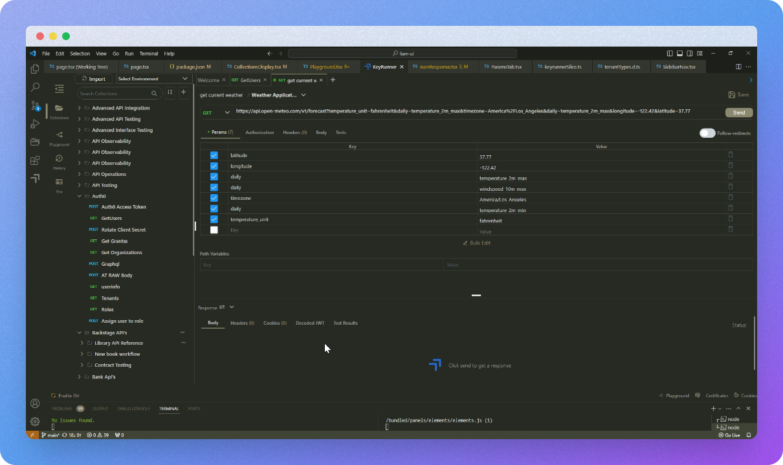Open the GET method dropdown
The image size is (783, 465).
[x=217, y=113]
